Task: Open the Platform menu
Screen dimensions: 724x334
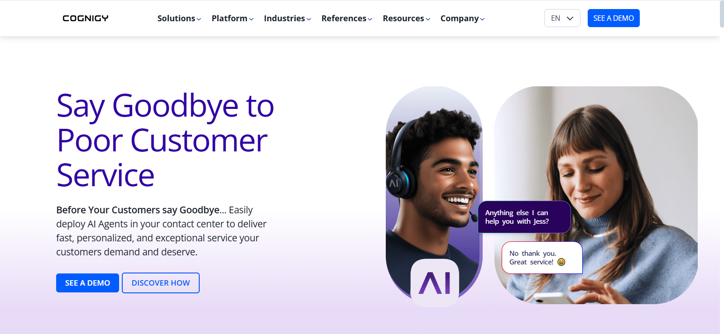Action: pos(233,19)
